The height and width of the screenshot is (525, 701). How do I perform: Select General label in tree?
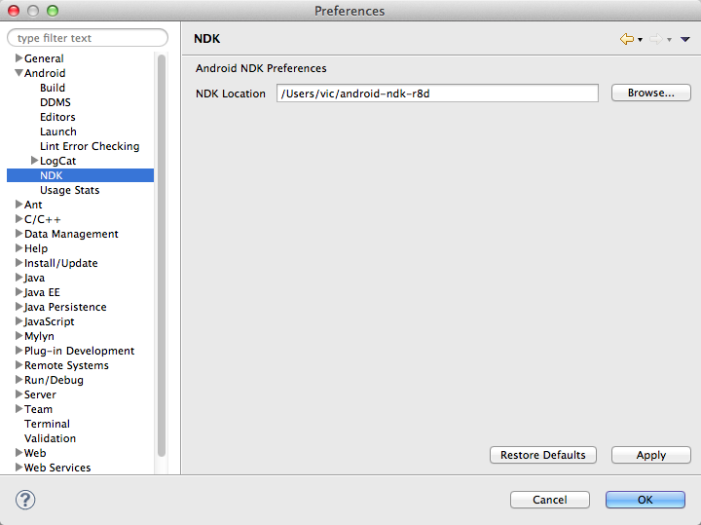click(x=44, y=58)
